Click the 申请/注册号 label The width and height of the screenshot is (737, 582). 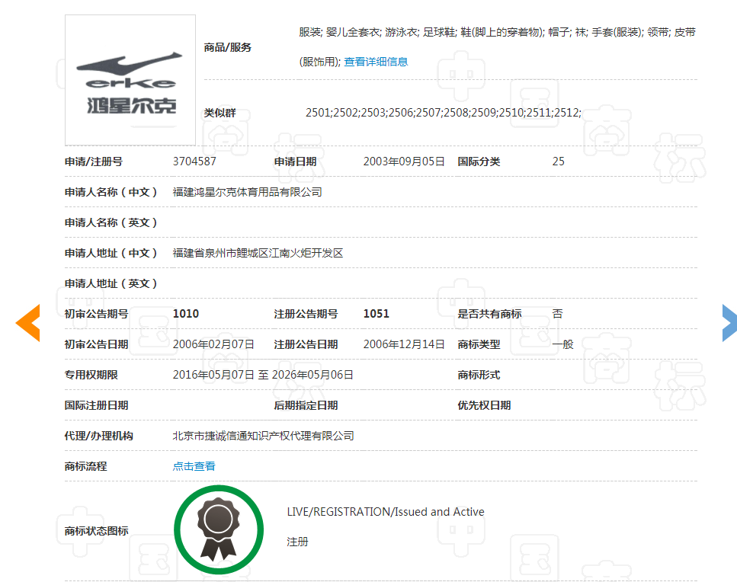94,161
